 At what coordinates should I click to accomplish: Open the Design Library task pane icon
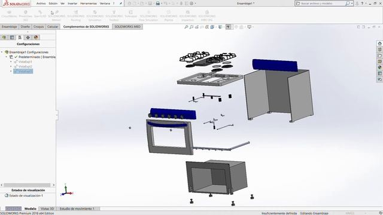[379, 50]
